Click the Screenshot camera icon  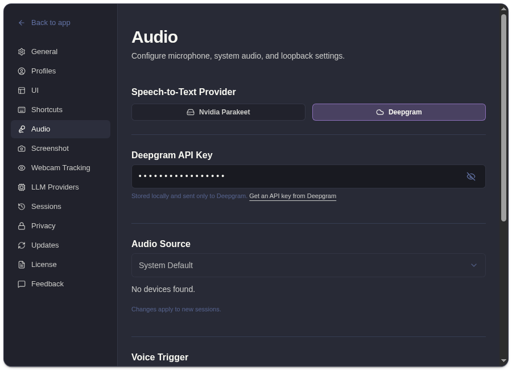[x=22, y=149]
